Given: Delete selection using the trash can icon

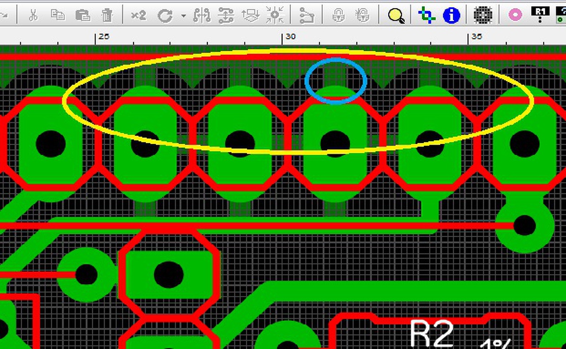Looking at the screenshot, I should (x=107, y=15).
